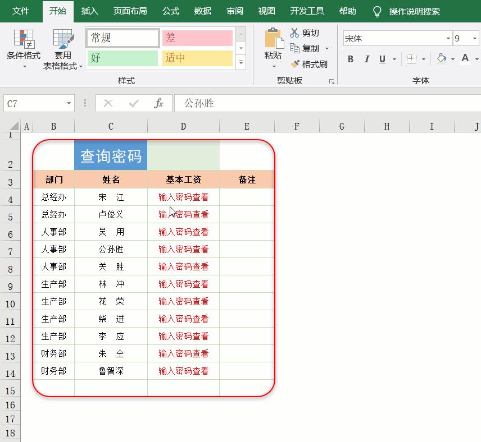The height and width of the screenshot is (442, 481).
Task: Open the font color picker dropdown
Action: pyautogui.click(x=478, y=58)
